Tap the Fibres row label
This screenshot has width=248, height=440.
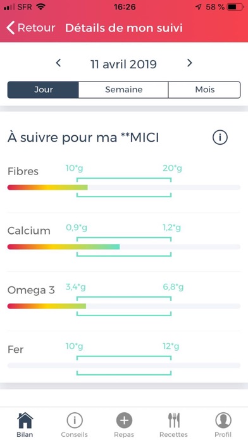pyautogui.click(x=23, y=171)
